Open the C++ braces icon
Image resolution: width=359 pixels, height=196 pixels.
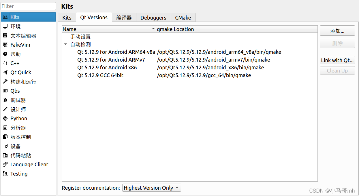(5, 63)
